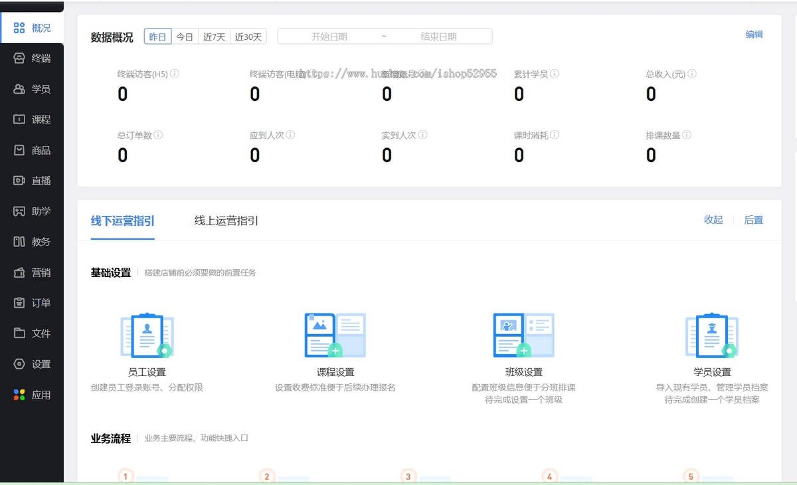
Task: Click the 课程 sidebar icon
Action: [19, 120]
